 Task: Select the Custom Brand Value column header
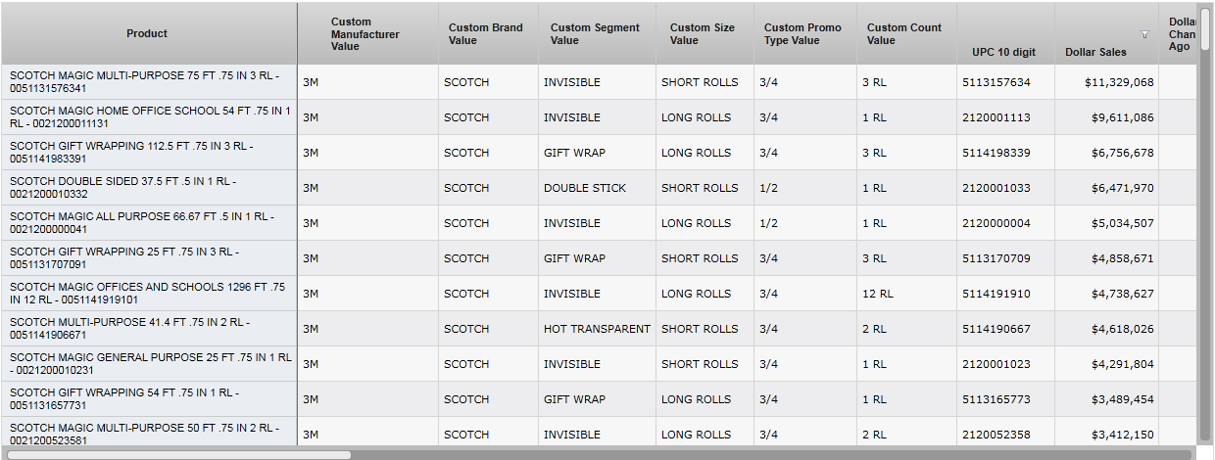pyautogui.click(x=486, y=33)
